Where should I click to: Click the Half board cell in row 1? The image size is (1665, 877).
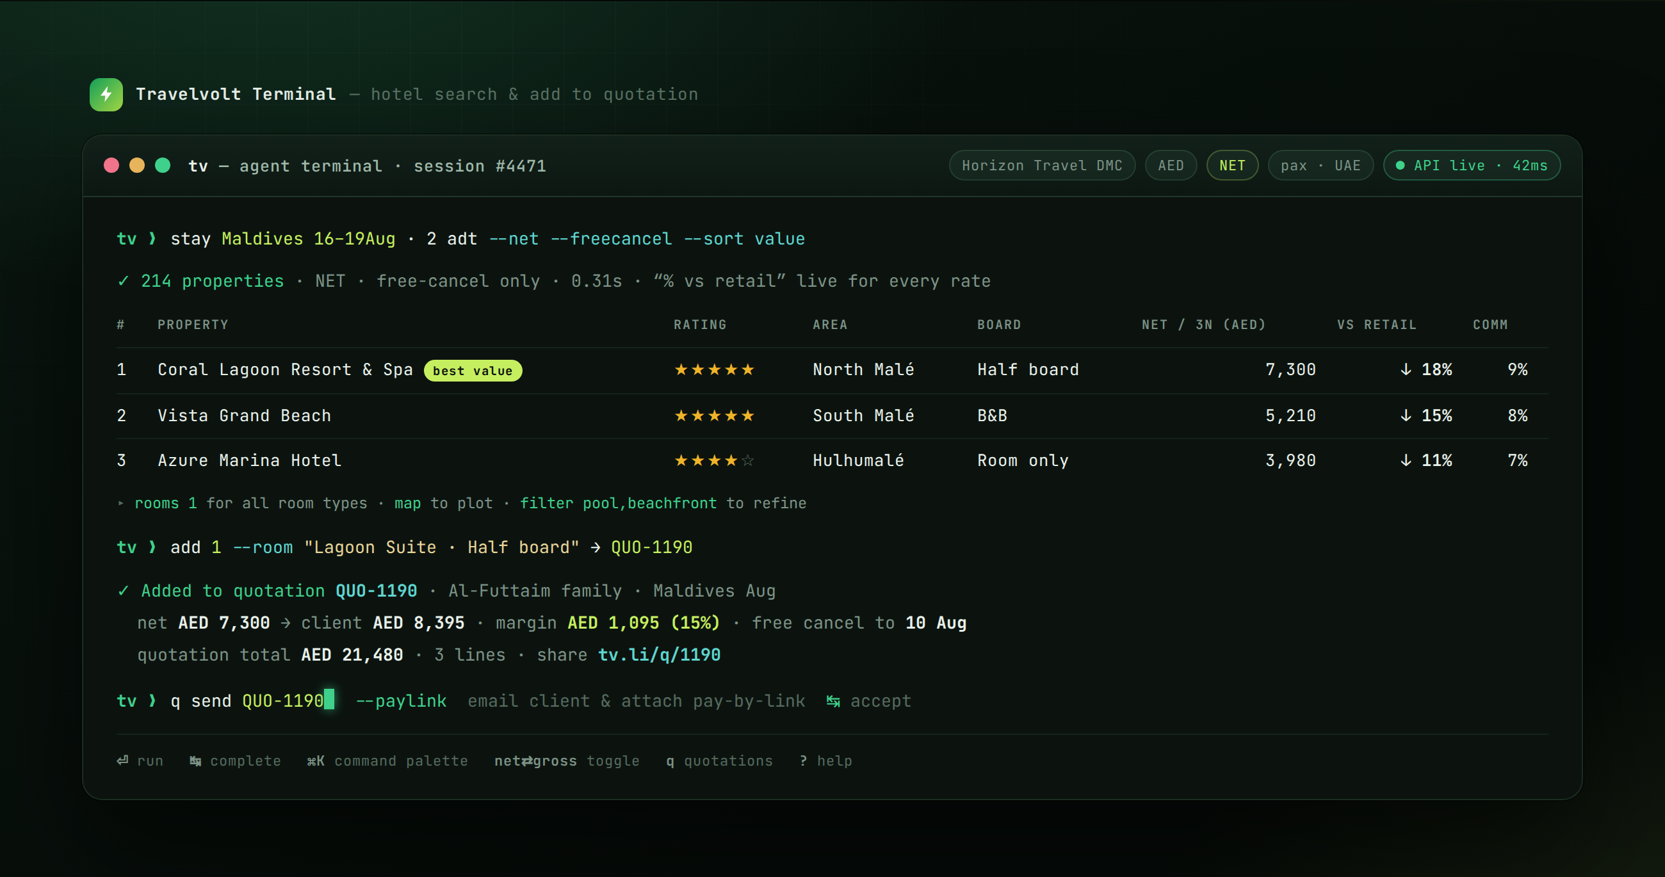[1028, 369]
